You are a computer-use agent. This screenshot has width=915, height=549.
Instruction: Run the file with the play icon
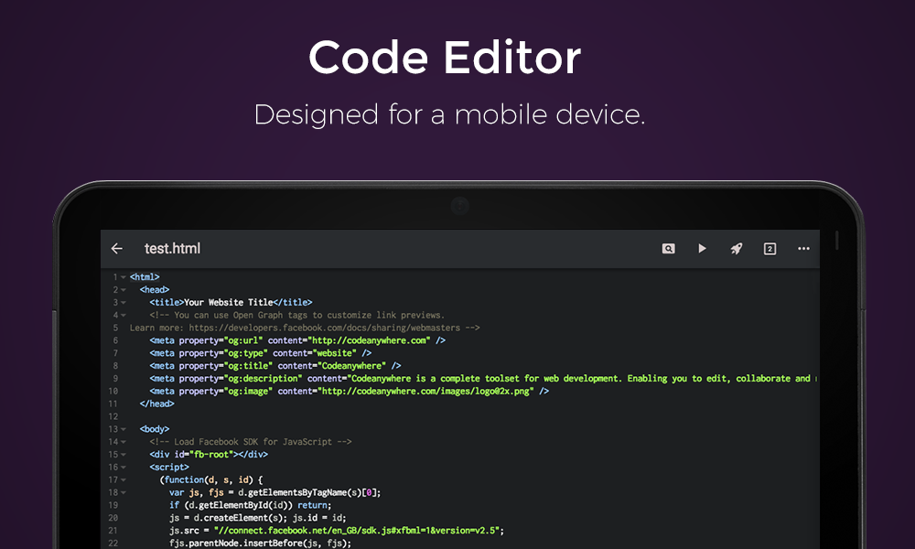pyautogui.click(x=702, y=249)
